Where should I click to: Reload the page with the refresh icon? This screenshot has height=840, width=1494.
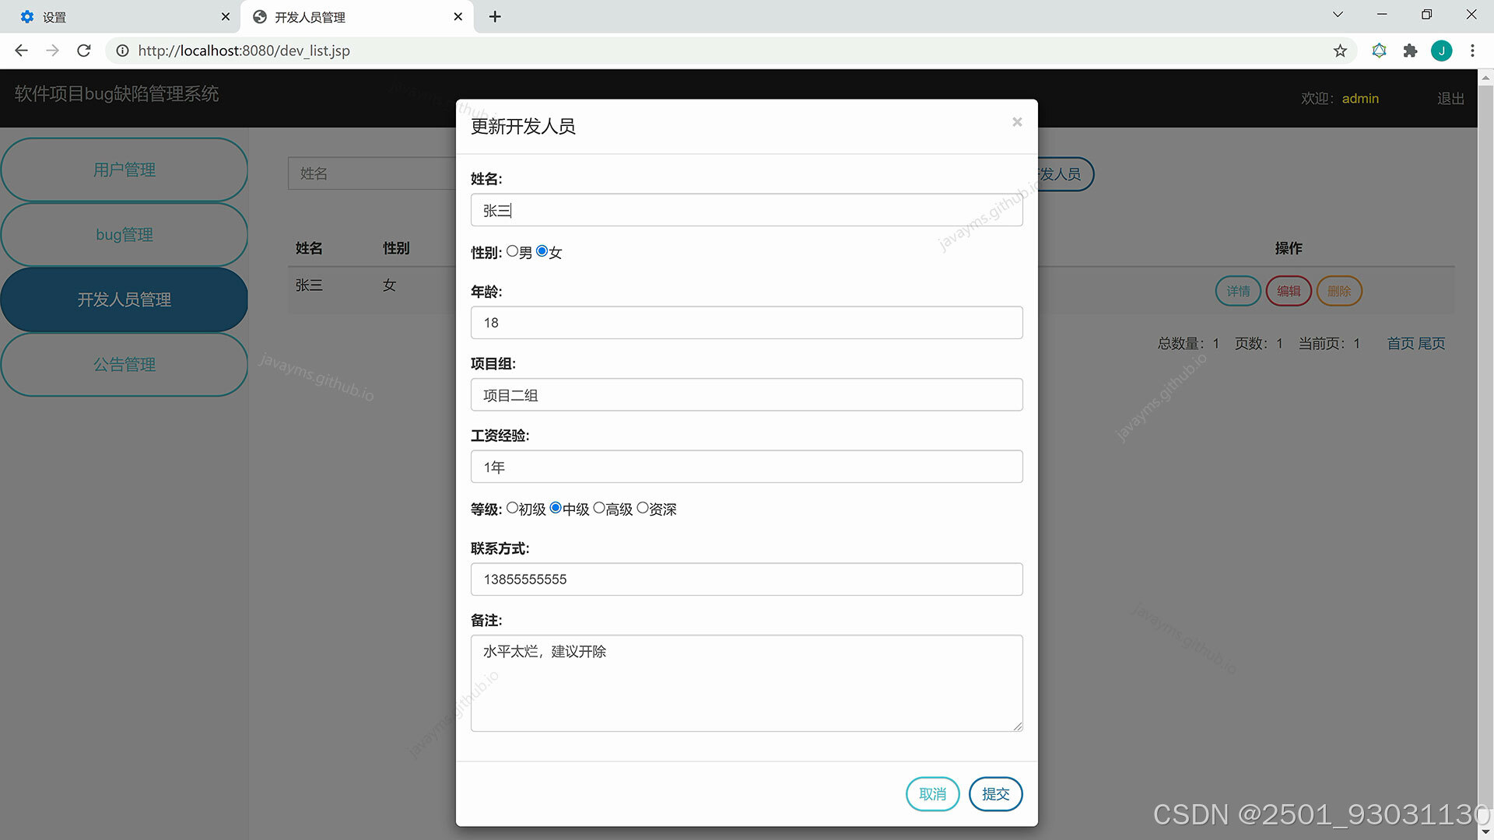pyautogui.click(x=84, y=51)
